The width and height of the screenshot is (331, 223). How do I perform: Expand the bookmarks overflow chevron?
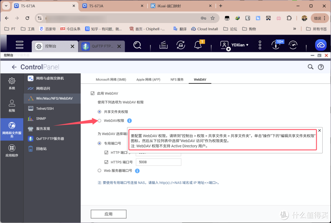pos(295,29)
